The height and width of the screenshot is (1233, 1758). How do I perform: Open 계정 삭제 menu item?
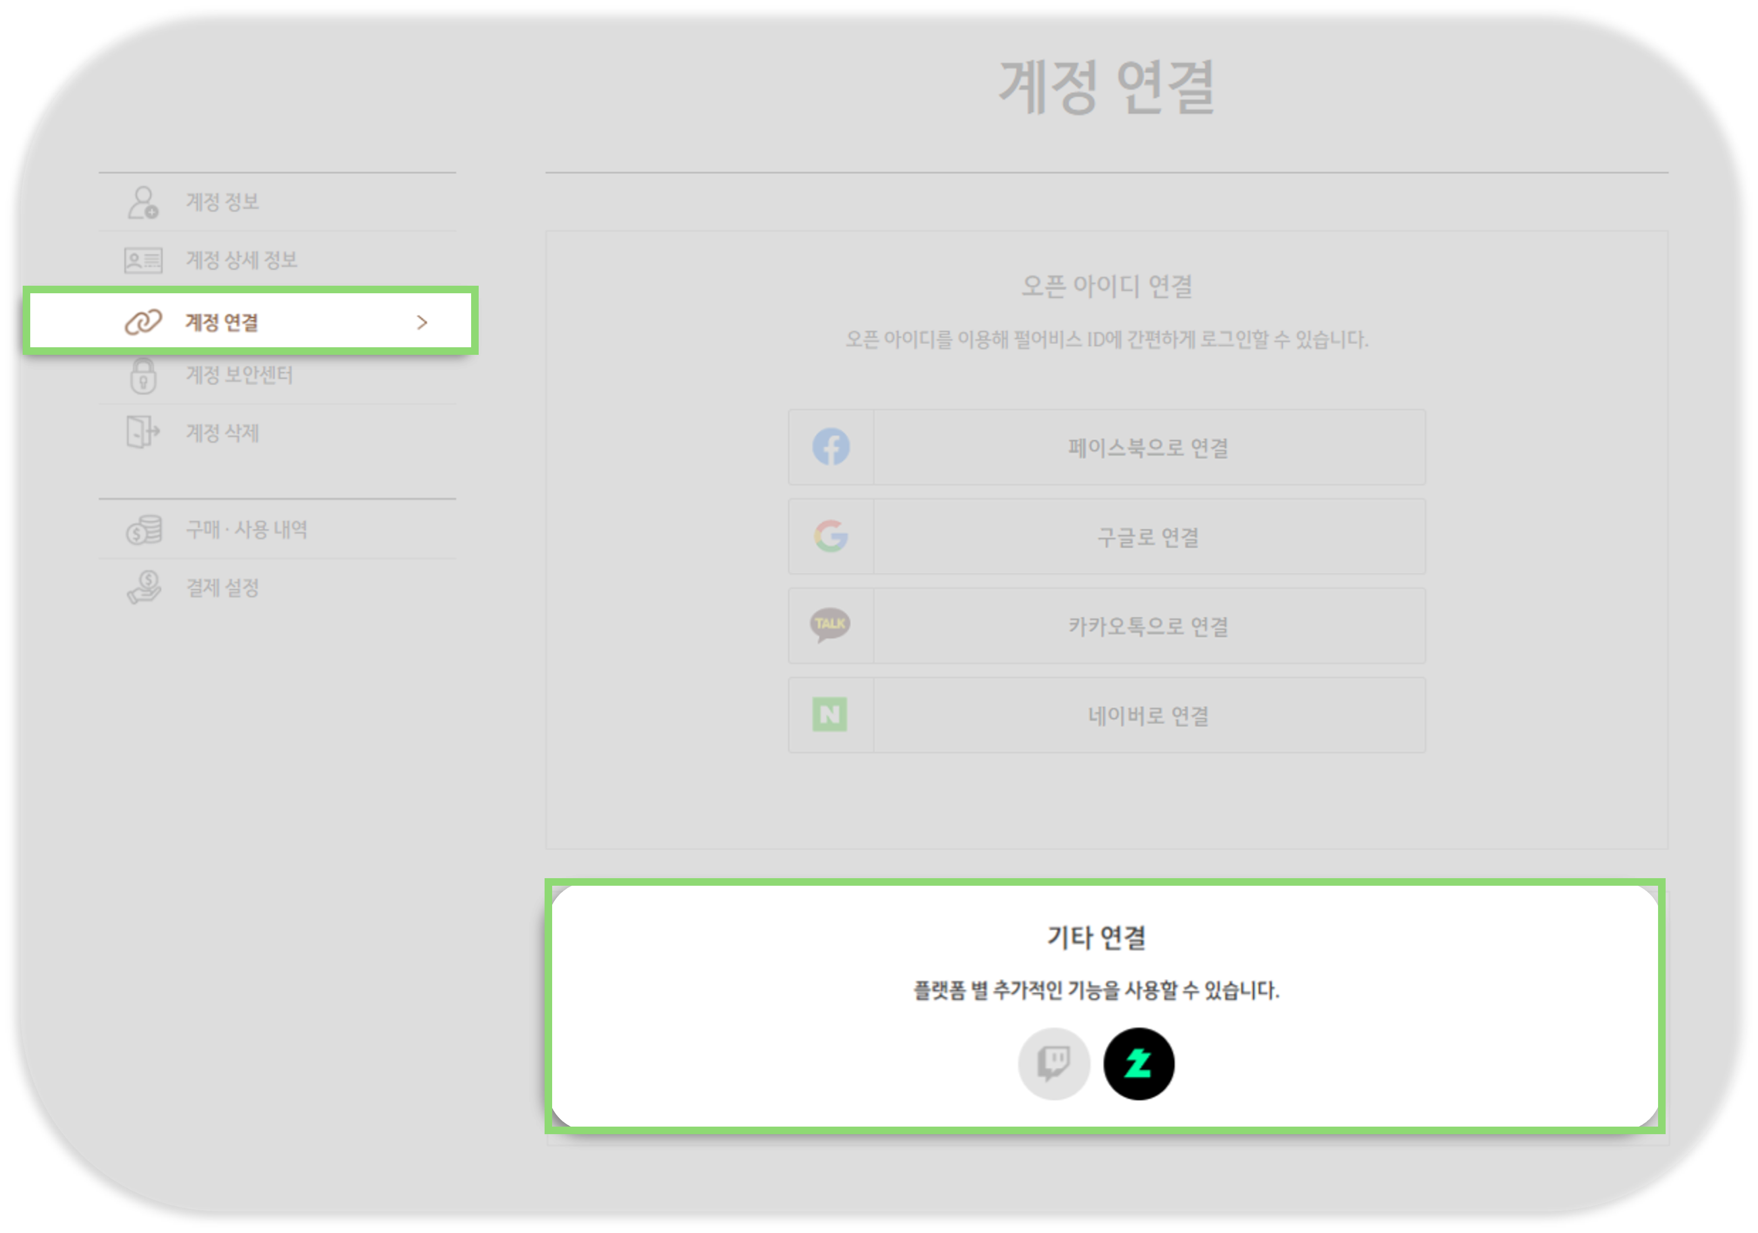tap(277, 433)
